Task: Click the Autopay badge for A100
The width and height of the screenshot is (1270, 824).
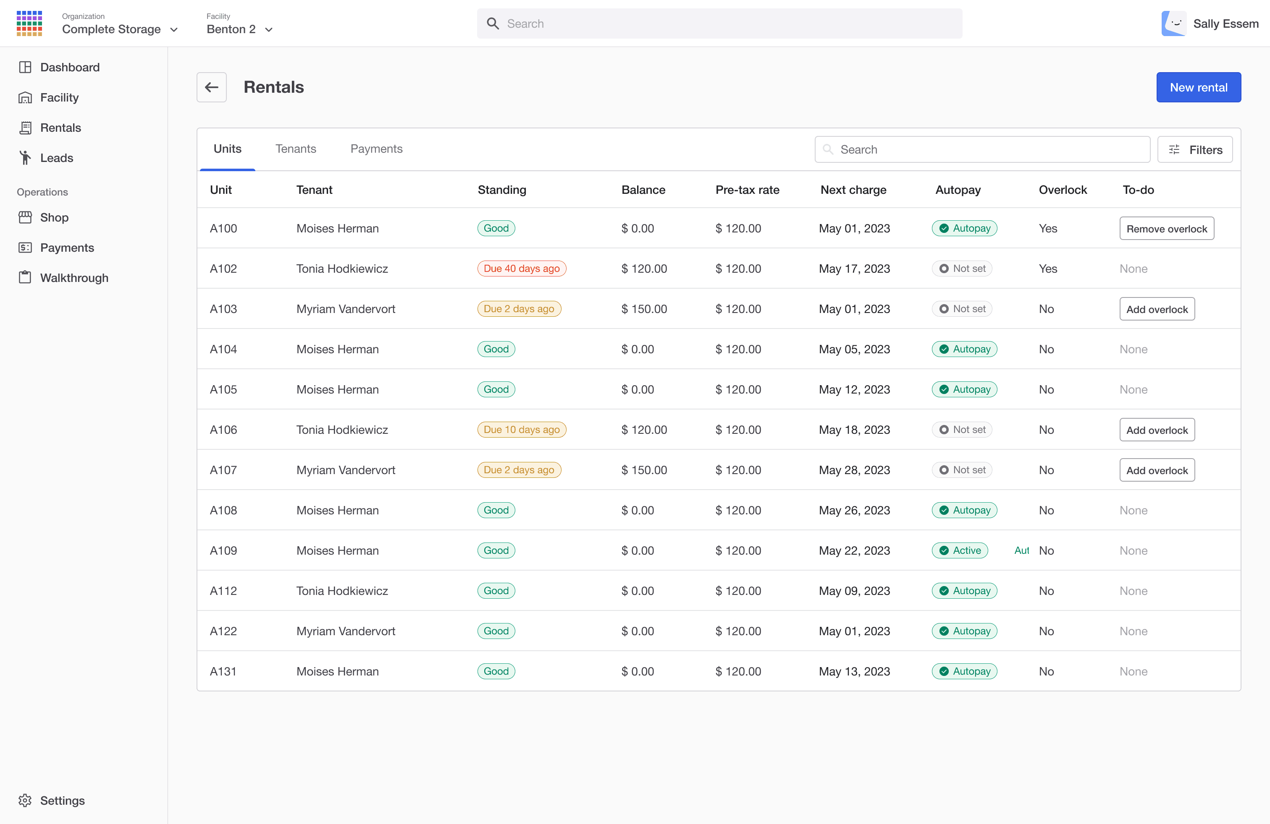Action: [964, 229]
